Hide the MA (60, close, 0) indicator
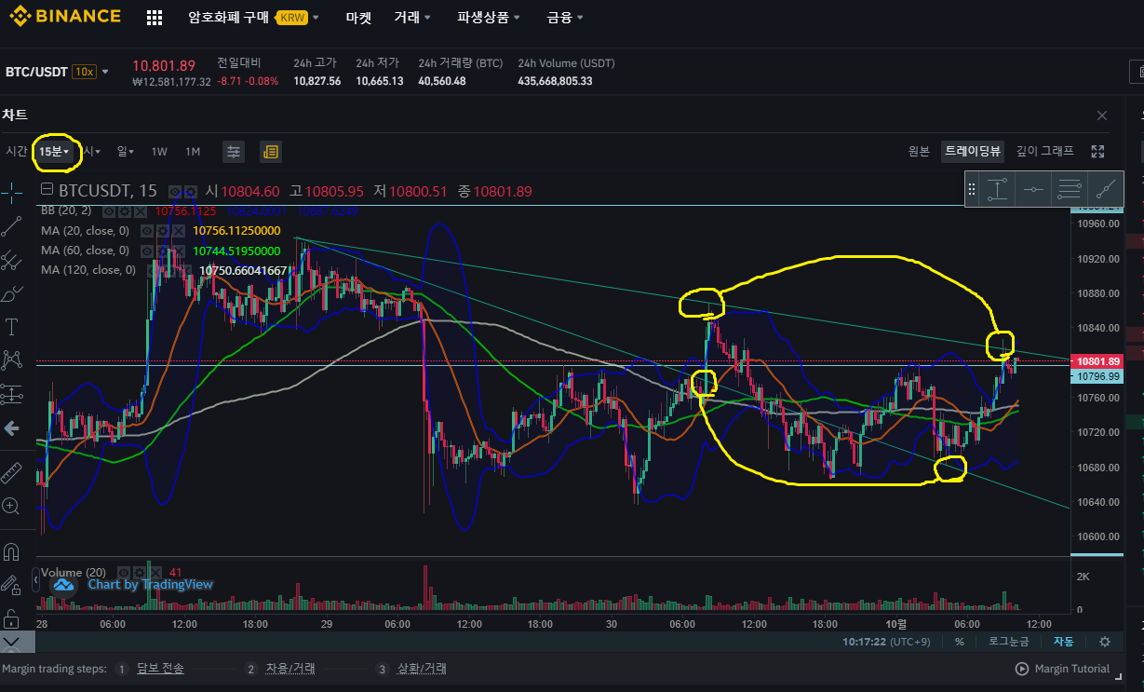 coord(146,251)
